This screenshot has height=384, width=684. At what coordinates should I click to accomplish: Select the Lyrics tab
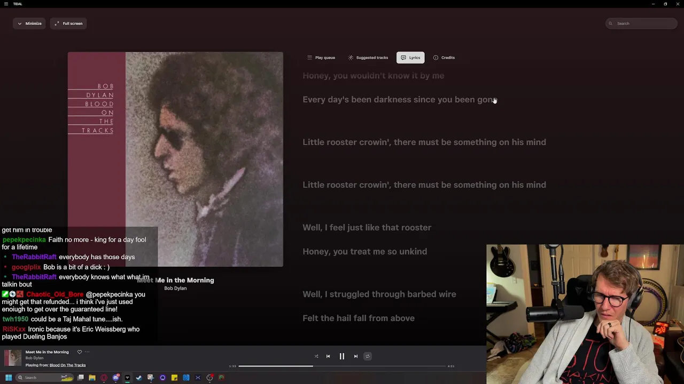(410, 58)
